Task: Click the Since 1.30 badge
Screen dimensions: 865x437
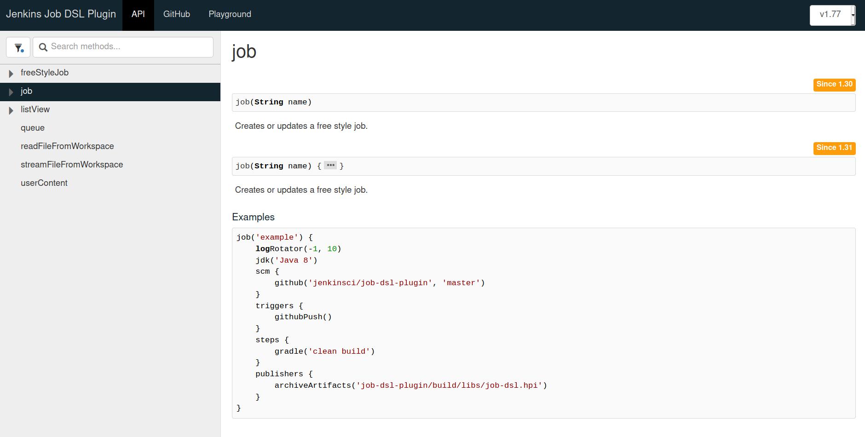Action: [834, 84]
